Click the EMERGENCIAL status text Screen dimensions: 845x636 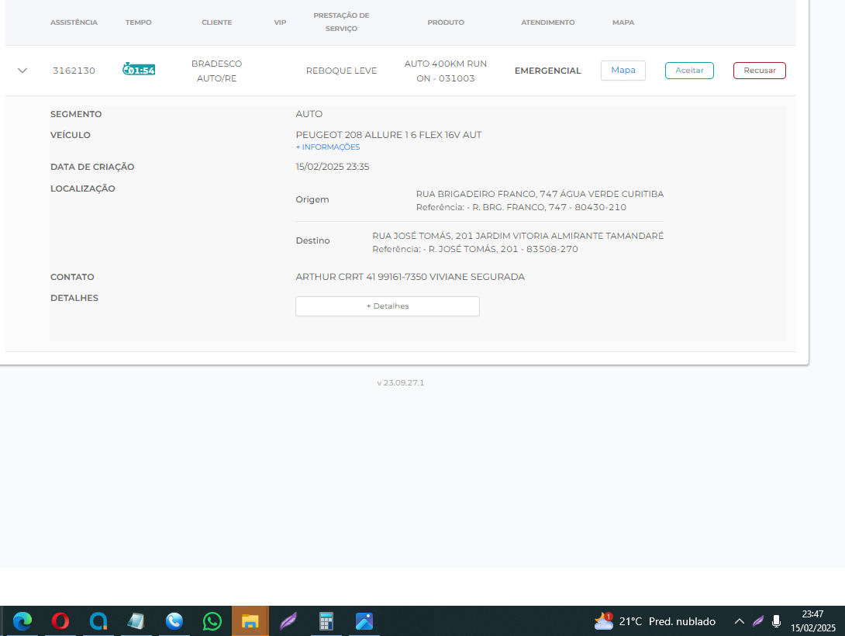(547, 71)
